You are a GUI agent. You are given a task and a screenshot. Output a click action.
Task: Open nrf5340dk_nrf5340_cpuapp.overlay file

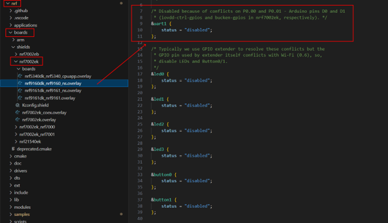58,76
